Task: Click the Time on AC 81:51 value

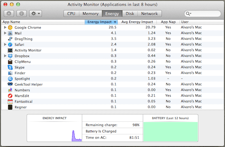Action: coord(134,138)
